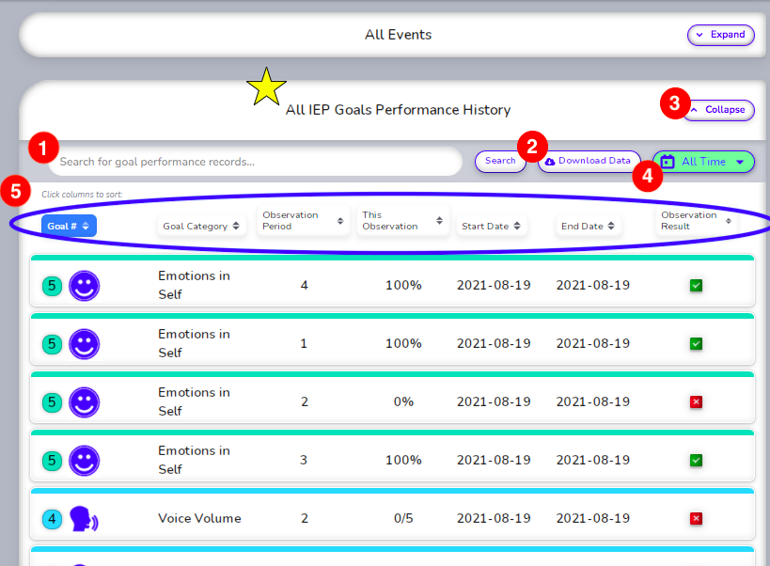Click the end date in the period 1 row
This screenshot has height=566, width=770.
592,343
